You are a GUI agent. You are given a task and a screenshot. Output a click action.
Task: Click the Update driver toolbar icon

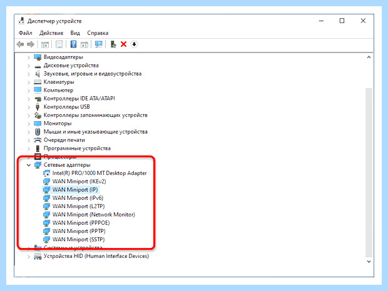tap(113, 44)
